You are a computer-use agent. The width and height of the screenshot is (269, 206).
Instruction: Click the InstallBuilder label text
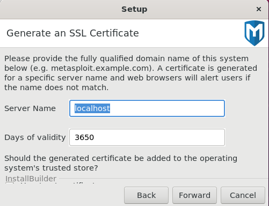pyautogui.click(x=31, y=179)
